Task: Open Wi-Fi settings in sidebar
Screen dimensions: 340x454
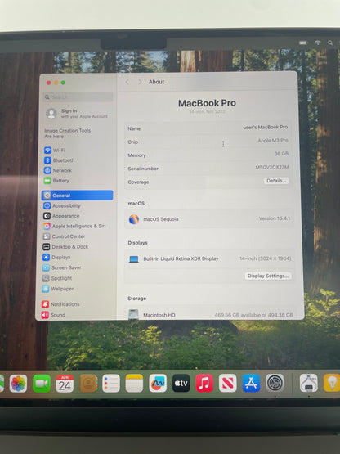Action: click(55, 150)
